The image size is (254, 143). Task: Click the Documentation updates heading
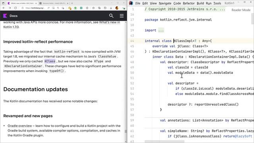pos(35,89)
